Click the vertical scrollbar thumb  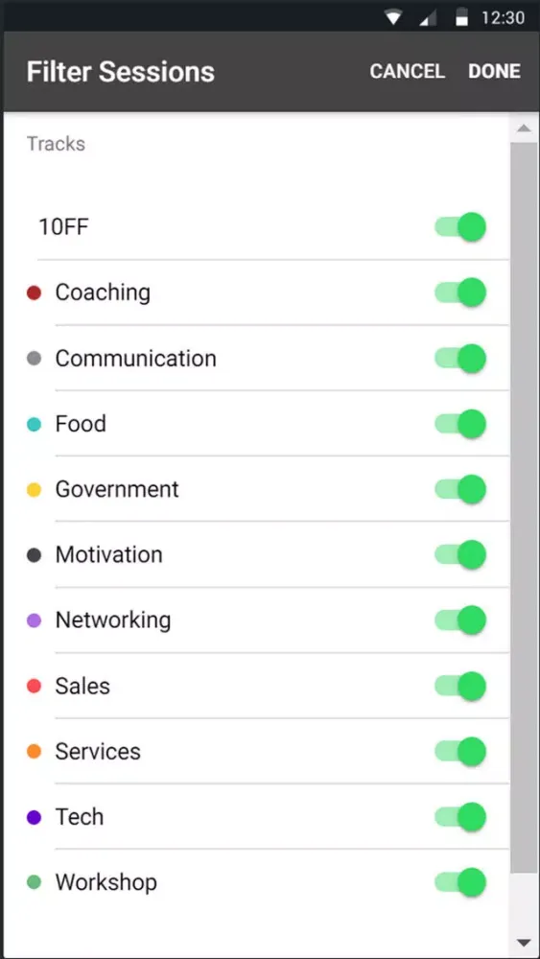523,507
